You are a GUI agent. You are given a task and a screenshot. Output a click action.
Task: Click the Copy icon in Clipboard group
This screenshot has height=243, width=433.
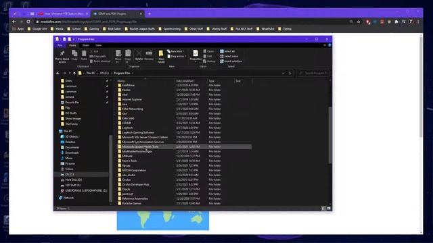tap(74, 55)
